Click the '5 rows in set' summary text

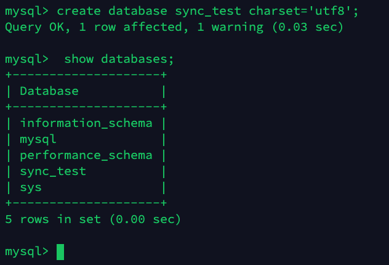coord(52,219)
